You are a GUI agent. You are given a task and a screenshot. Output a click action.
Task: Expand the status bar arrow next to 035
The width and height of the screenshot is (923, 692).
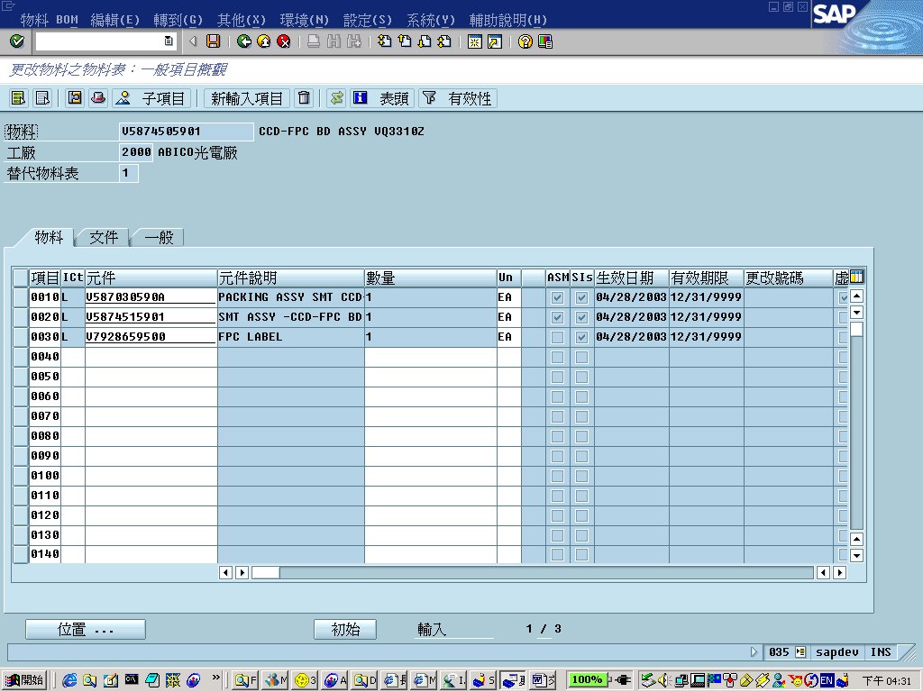pos(754,651)
